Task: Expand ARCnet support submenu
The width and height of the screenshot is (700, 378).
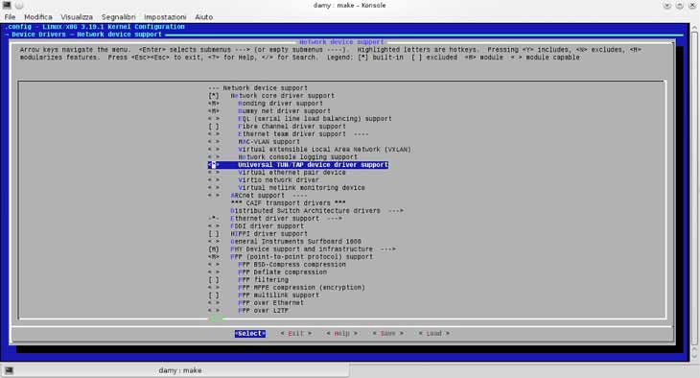Action: click(268, 196)
